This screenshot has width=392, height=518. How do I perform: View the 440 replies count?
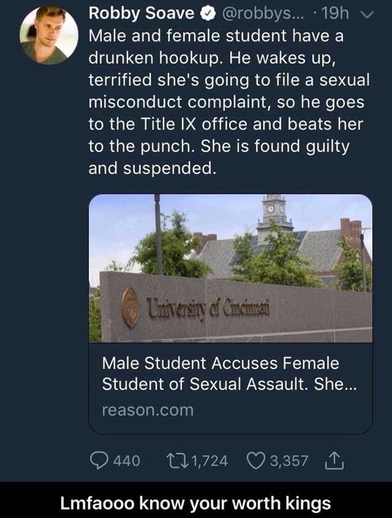(127, 461)
